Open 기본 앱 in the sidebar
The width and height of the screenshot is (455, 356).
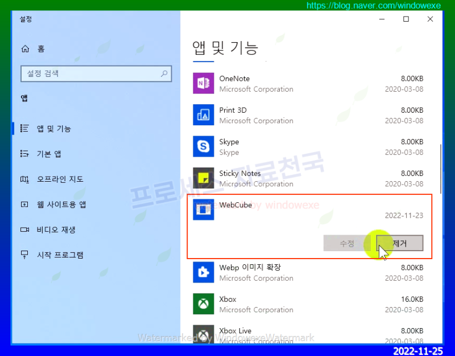[49, 154]
